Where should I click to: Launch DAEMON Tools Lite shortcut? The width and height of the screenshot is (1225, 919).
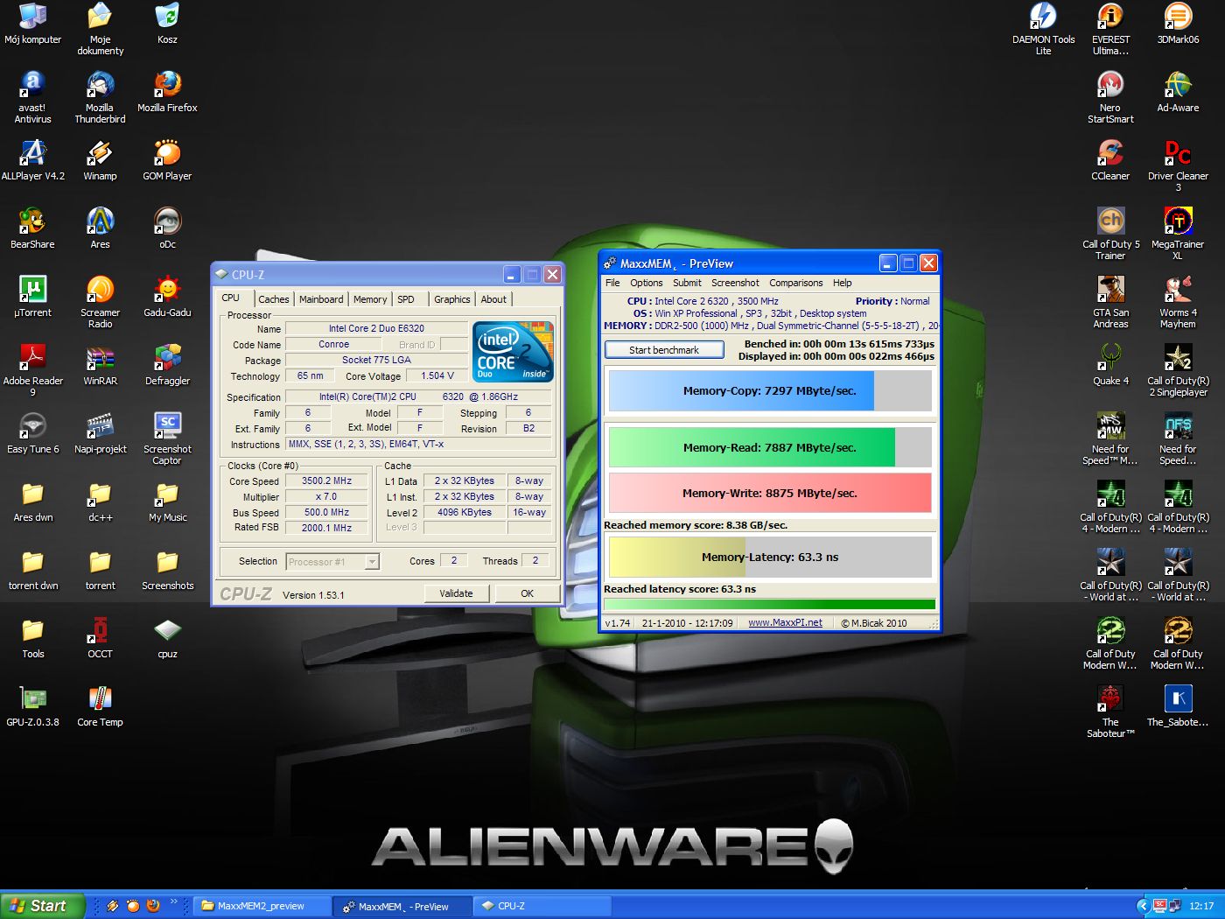(x=1043, y=29)
